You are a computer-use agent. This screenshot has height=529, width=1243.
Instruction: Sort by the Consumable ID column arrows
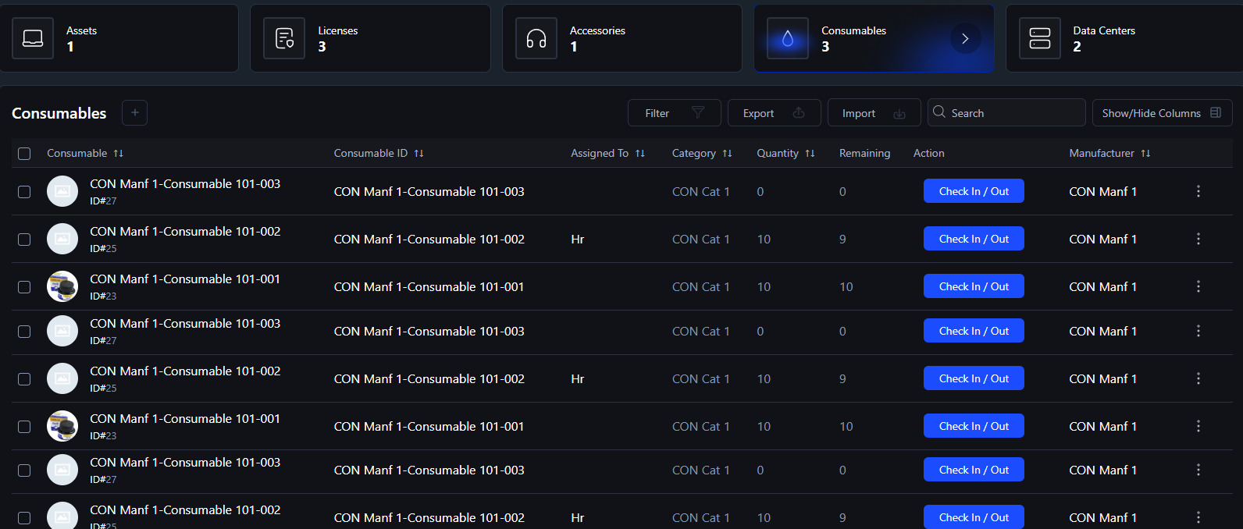click(x=419, y=154)
